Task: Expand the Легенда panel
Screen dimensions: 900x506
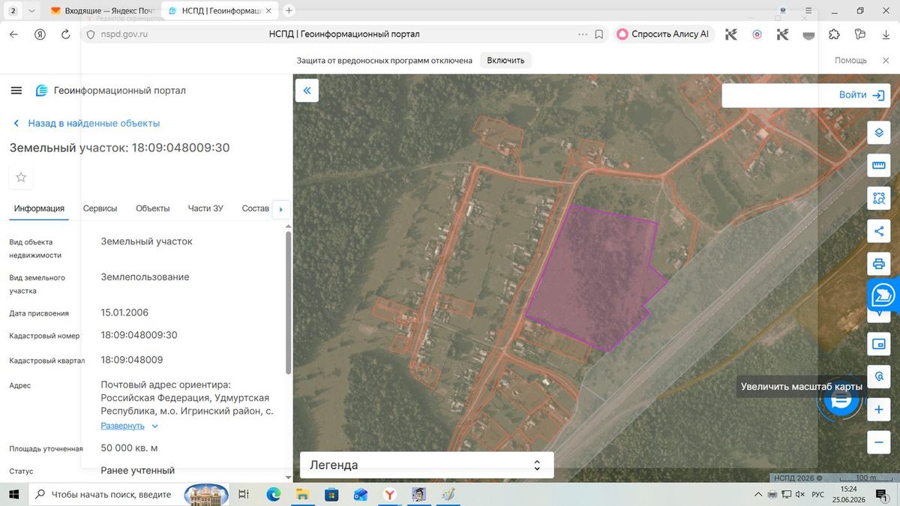Action: (427, 465)
